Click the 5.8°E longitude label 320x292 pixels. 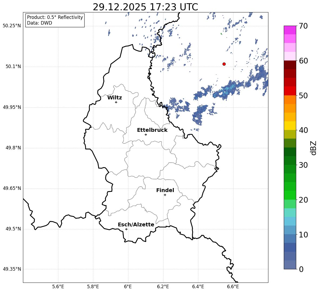click(93, 287)
